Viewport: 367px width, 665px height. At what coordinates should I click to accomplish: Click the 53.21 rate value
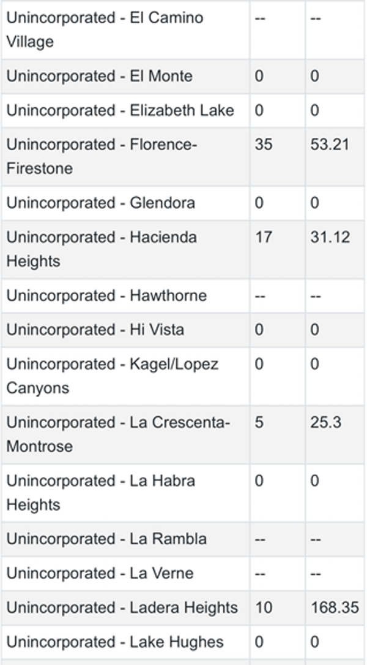pyautogui.click(x=330, y=145)
